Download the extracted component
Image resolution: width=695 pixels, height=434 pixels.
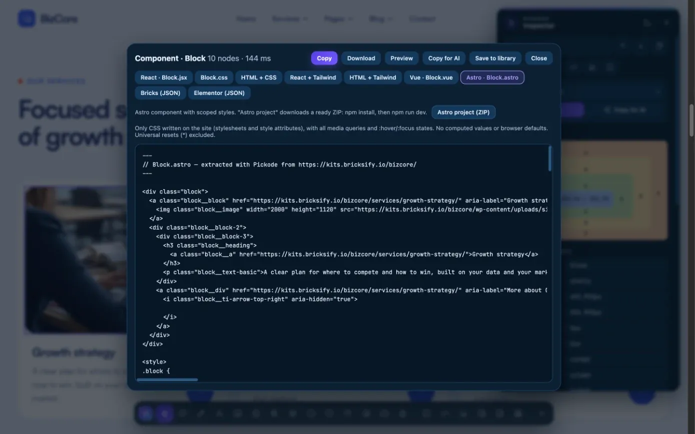pos(361,58)
